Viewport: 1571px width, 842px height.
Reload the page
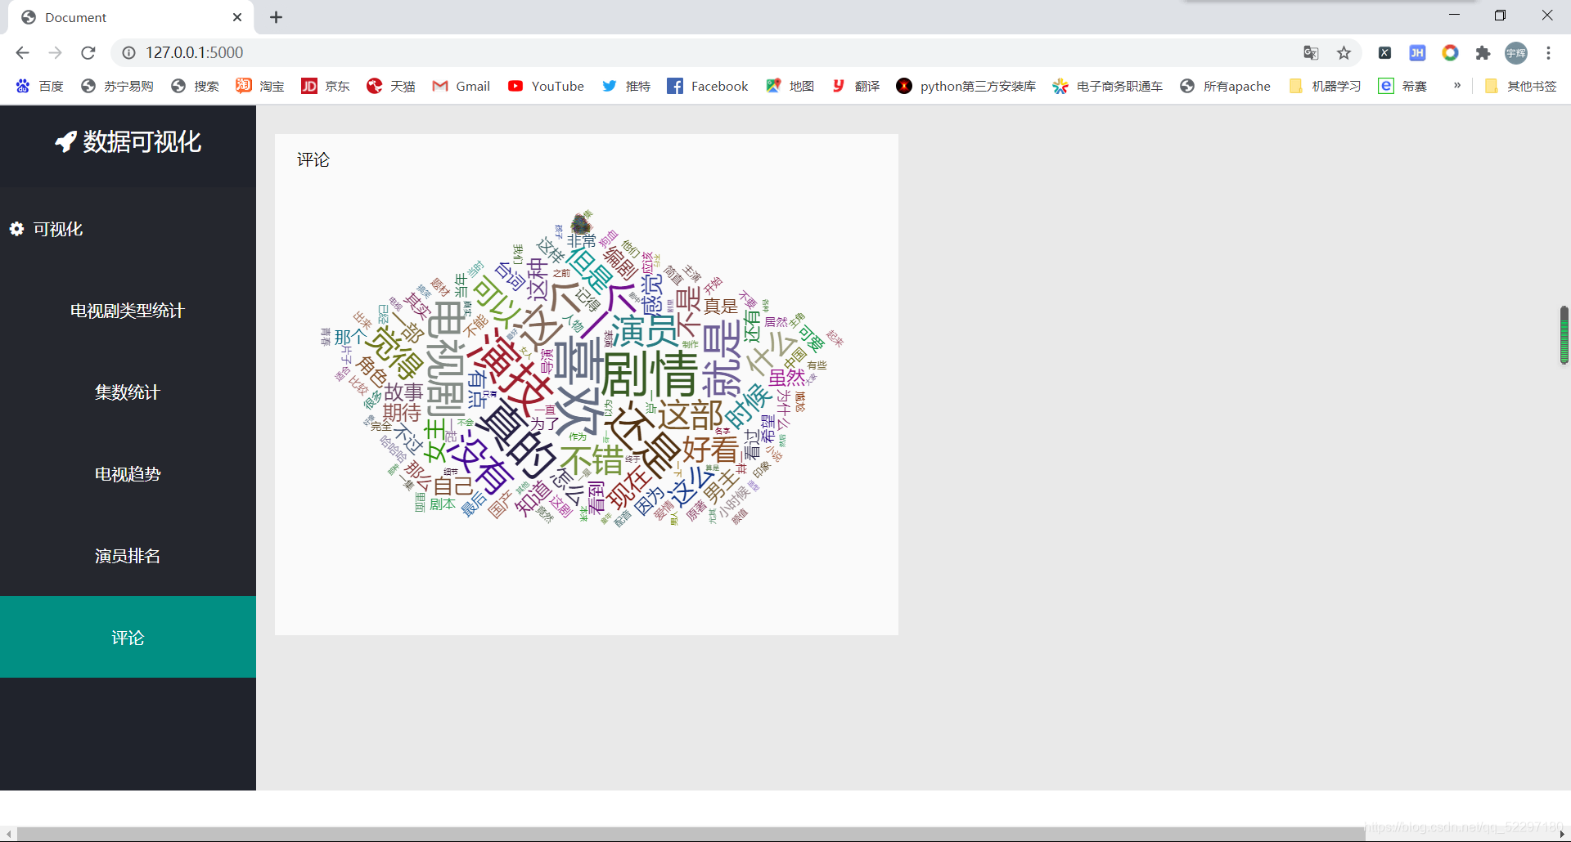(88, 52)
